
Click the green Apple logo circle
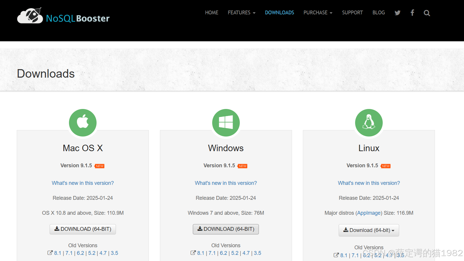(x=83, y=123)
